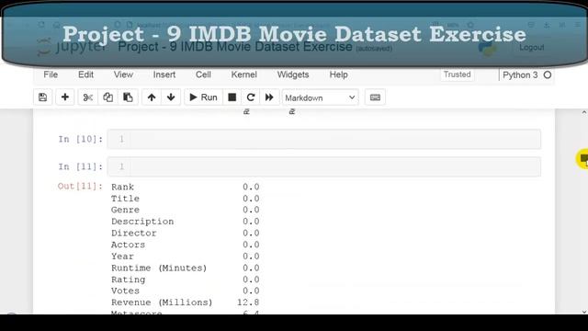Restart the kernel icon
Screen dimensions: 588x331
pos(251,97)
